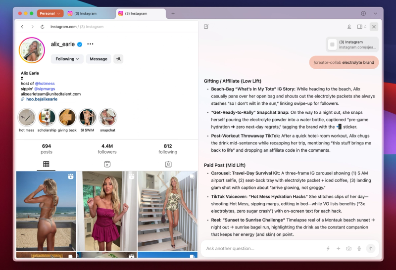Switch to the Reels tab icon
The image size is (396, 270).
(x=107, y=164)
